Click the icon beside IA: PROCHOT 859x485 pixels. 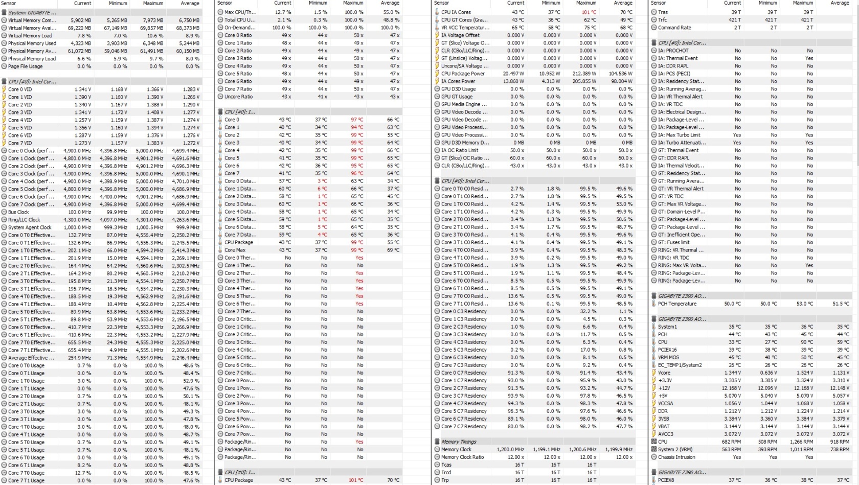[x=654, y=51]
